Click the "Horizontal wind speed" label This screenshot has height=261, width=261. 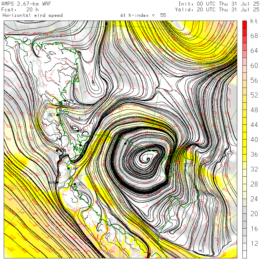tap(32, 15)
